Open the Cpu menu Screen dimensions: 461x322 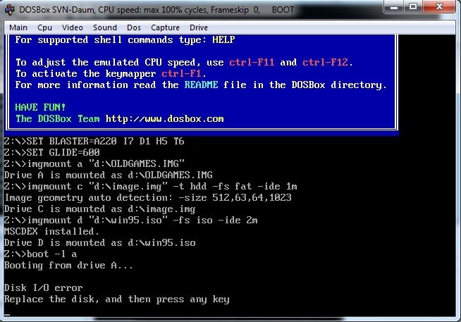coord(44,27)
